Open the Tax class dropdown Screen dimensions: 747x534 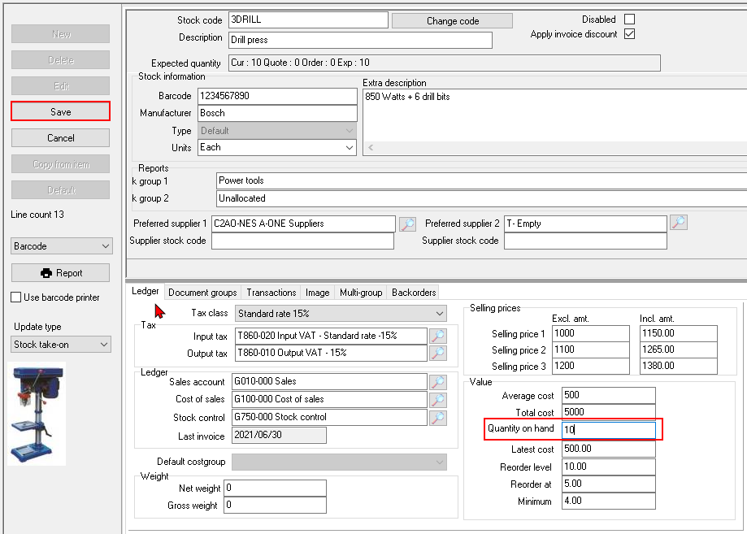(438, 313)
